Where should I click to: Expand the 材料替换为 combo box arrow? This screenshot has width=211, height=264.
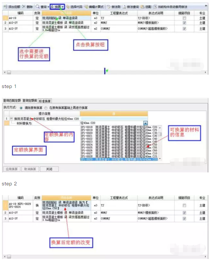[x=146, y=123]
